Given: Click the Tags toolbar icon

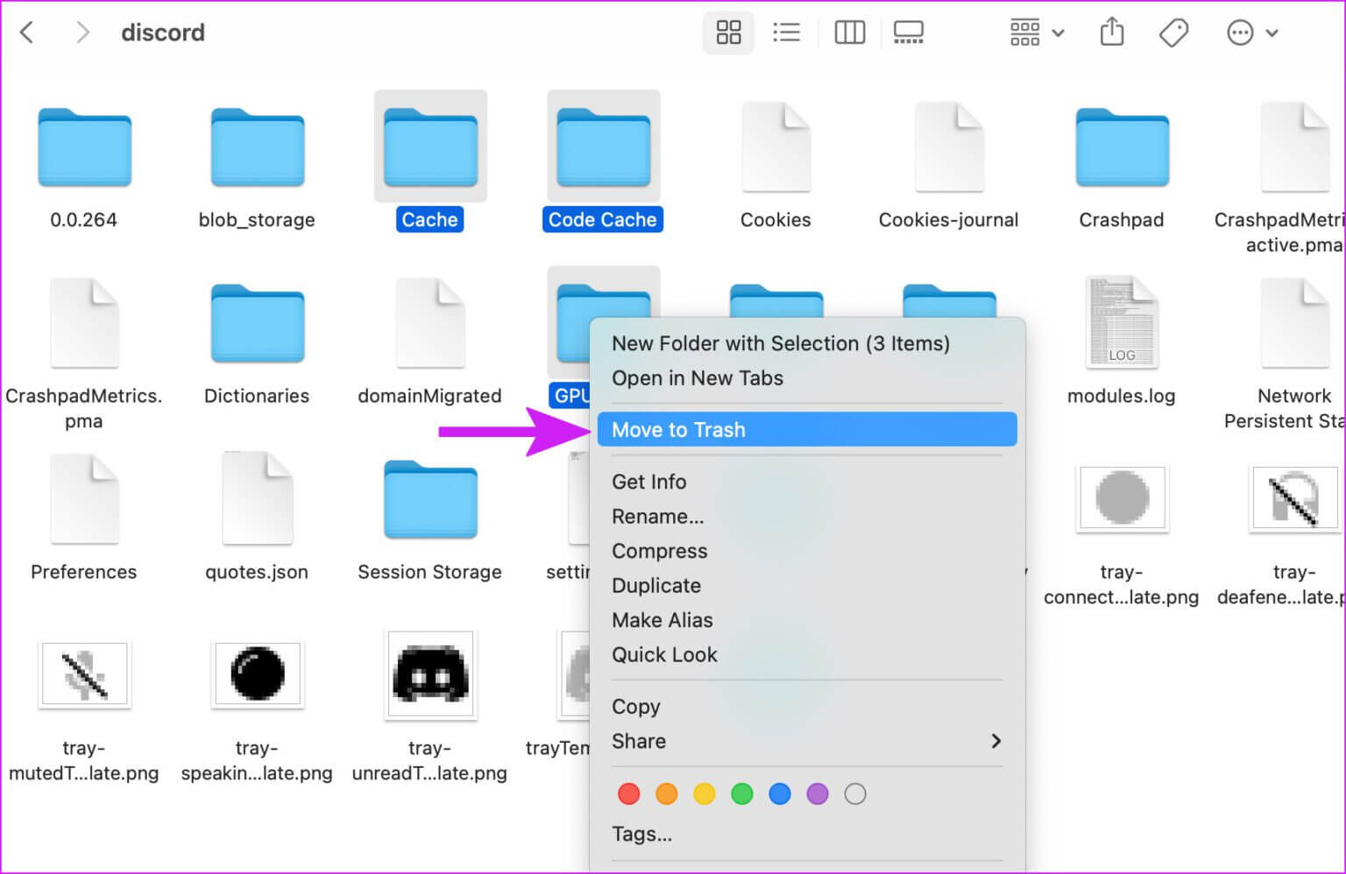Looking at the screenshot, I should pos(1172,32).
